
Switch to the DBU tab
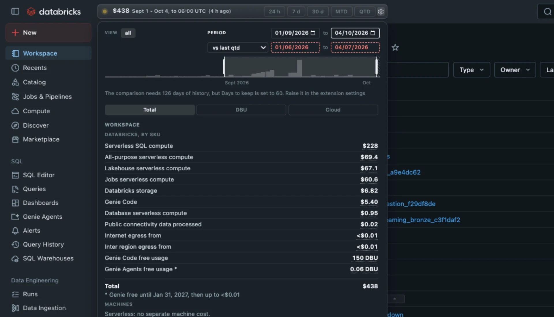click(x=241, y=110)
